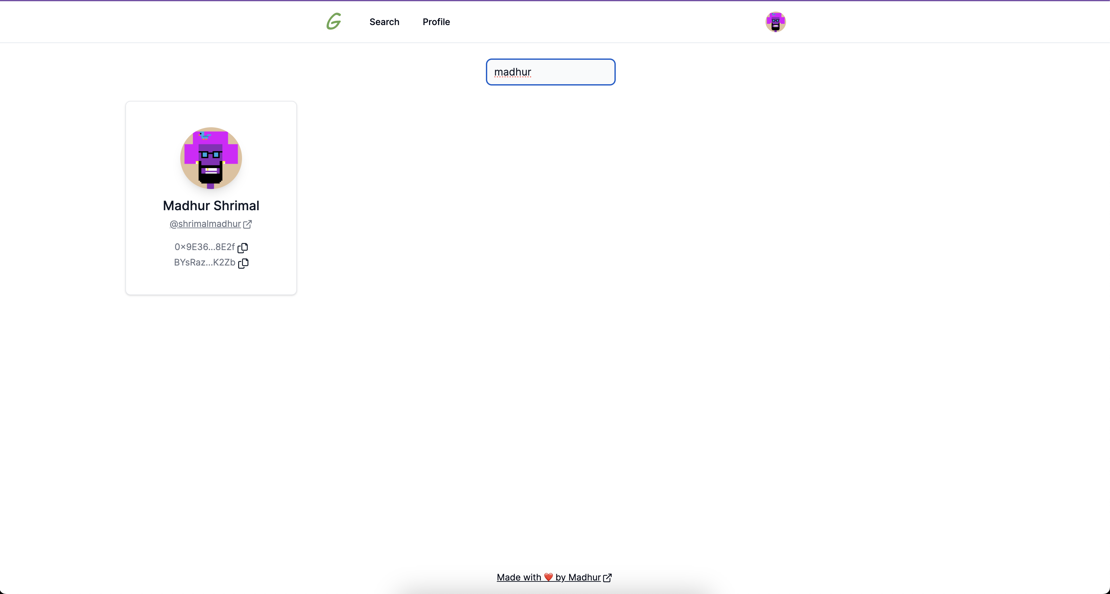Screen dimensions: 1110x594
Task: Focus the search field containing madhur
Action: [550, 72]
